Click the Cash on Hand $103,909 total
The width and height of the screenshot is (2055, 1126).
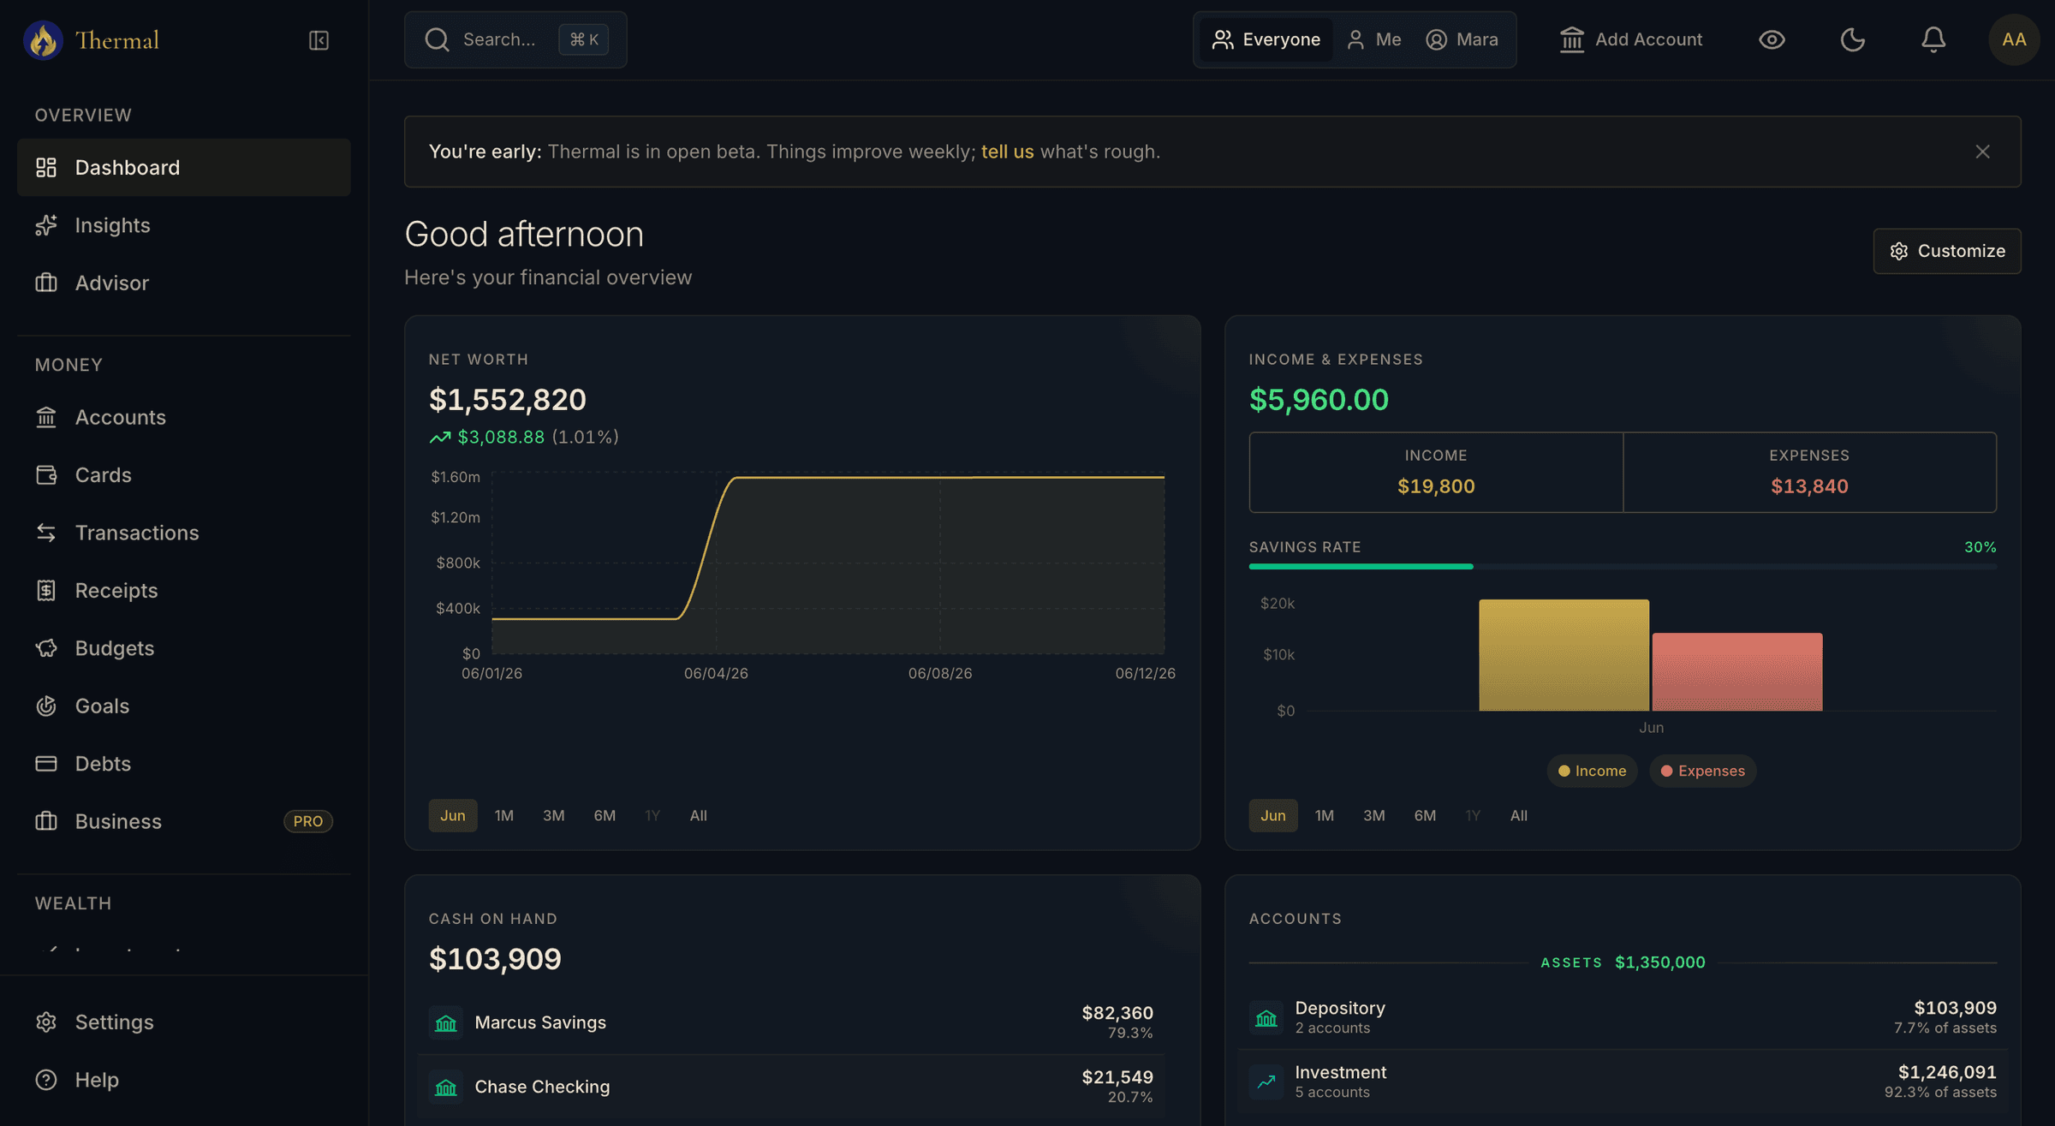[x=495, y=959]
